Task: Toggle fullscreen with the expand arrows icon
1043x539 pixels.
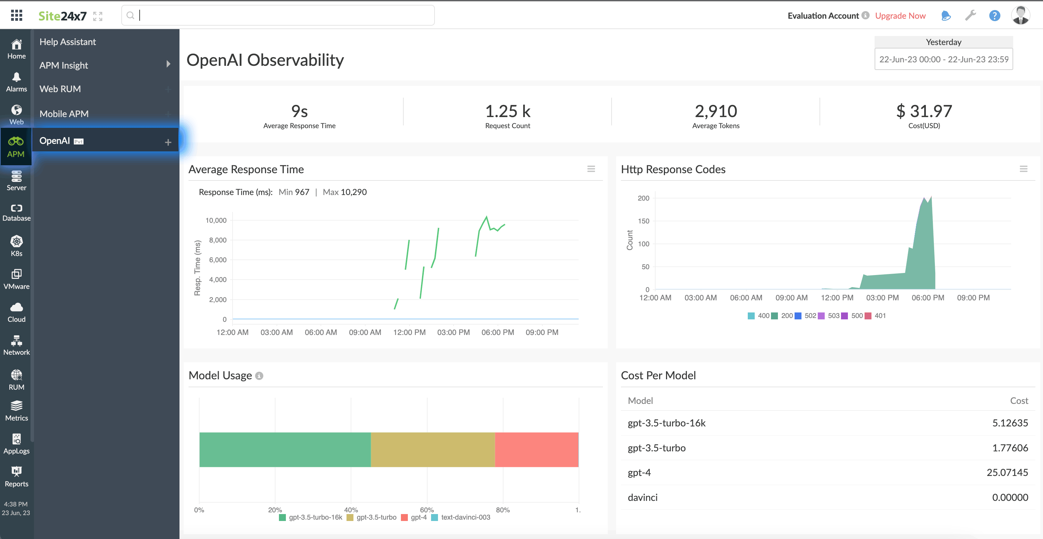Action: click(x=98, y=16)
